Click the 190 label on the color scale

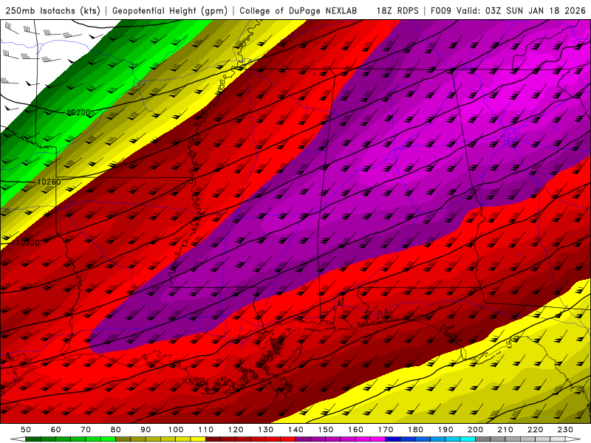pyautogui.click(x=445, y=430)
